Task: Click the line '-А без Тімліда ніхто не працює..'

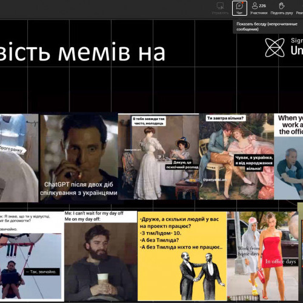Action: pos(181,247)
